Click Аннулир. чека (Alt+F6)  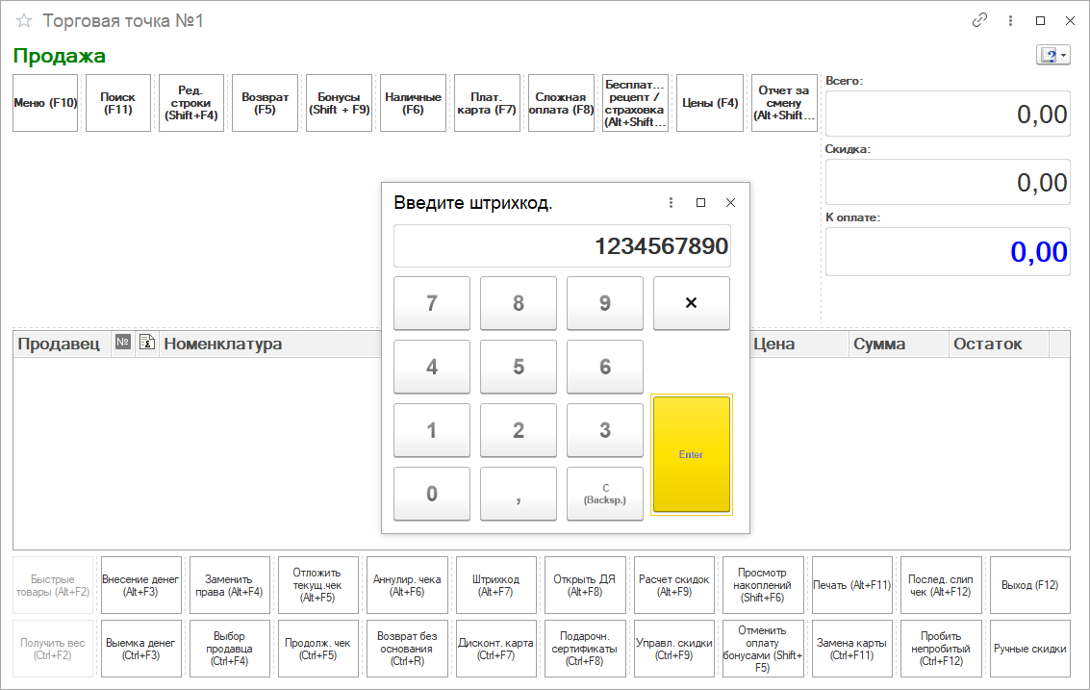[407, 585]
